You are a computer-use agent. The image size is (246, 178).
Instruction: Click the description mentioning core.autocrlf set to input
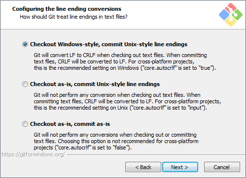click(127, 101)
